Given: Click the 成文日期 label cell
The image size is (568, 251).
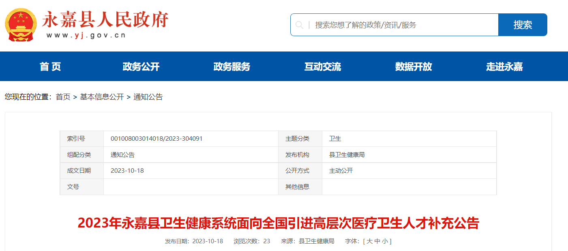Looking at the screenshot, I should tap(82, 171).
